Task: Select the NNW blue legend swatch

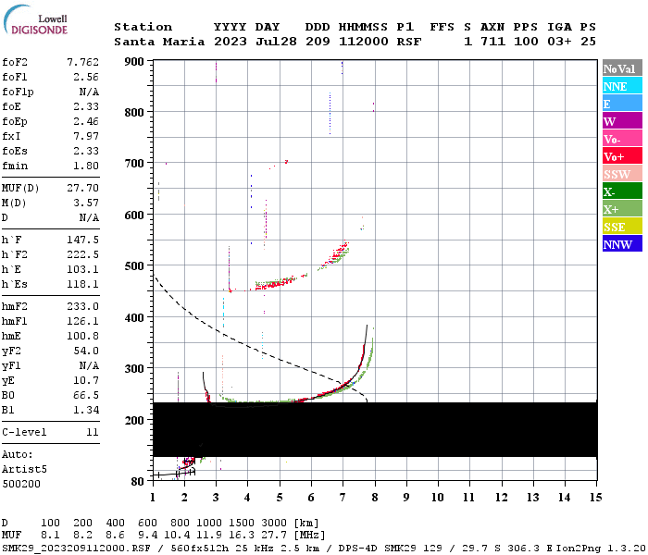Action: [x=622, y=243]
